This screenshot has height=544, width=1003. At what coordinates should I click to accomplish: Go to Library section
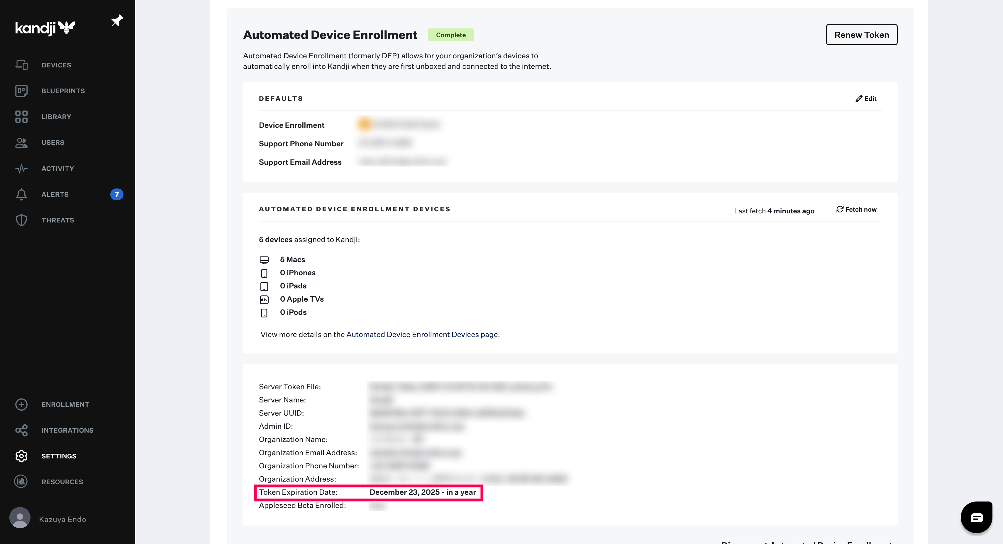click(x=56, y=117)
